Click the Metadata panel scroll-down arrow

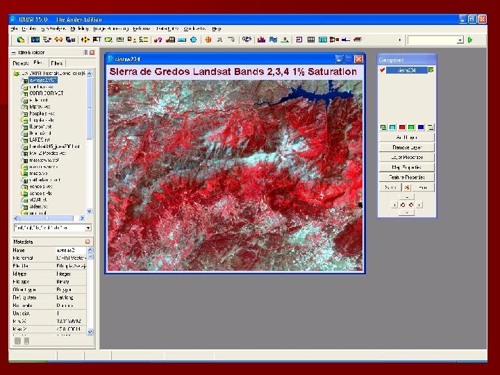click(x=90, y=332)
